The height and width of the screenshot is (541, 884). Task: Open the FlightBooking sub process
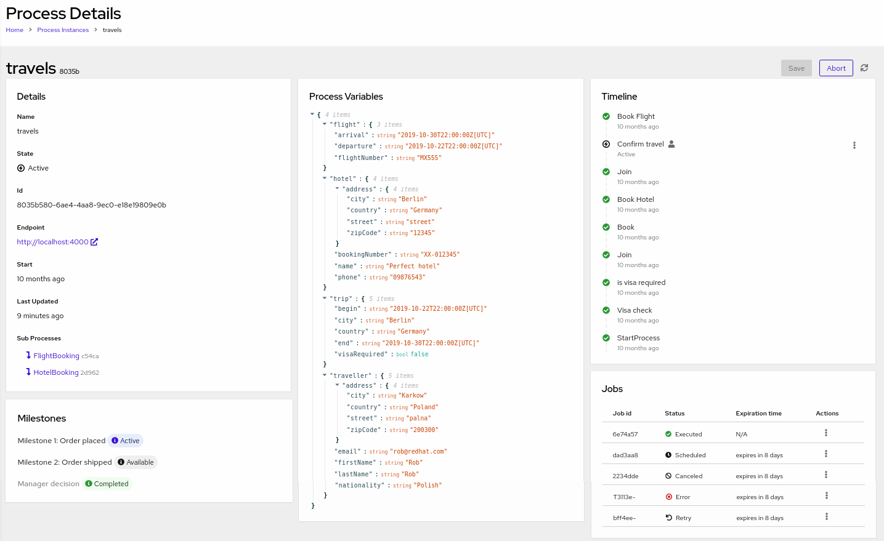(57, 356)
